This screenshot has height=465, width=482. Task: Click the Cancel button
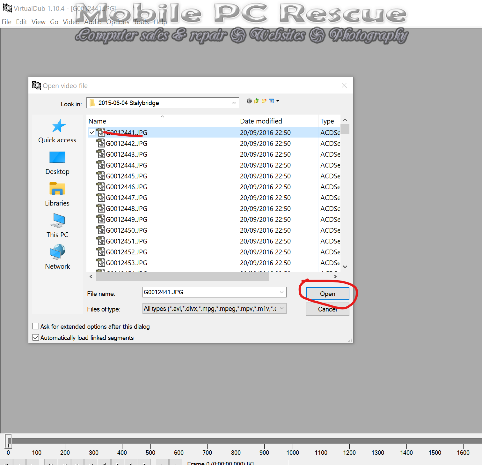pyautogui.click(x=327, y=309)
